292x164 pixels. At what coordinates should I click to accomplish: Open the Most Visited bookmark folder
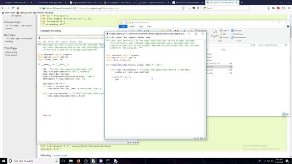coord(8,13)
